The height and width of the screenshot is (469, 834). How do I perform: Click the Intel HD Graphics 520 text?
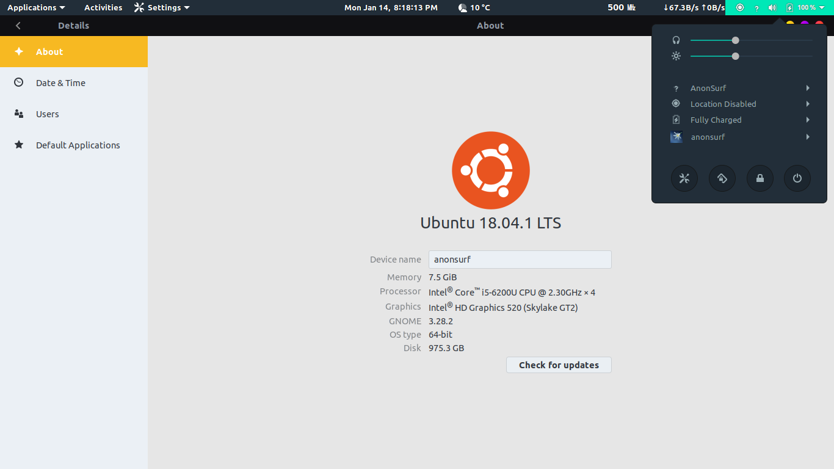[503, 307]
